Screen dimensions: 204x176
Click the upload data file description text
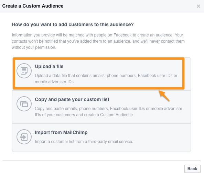106,79
